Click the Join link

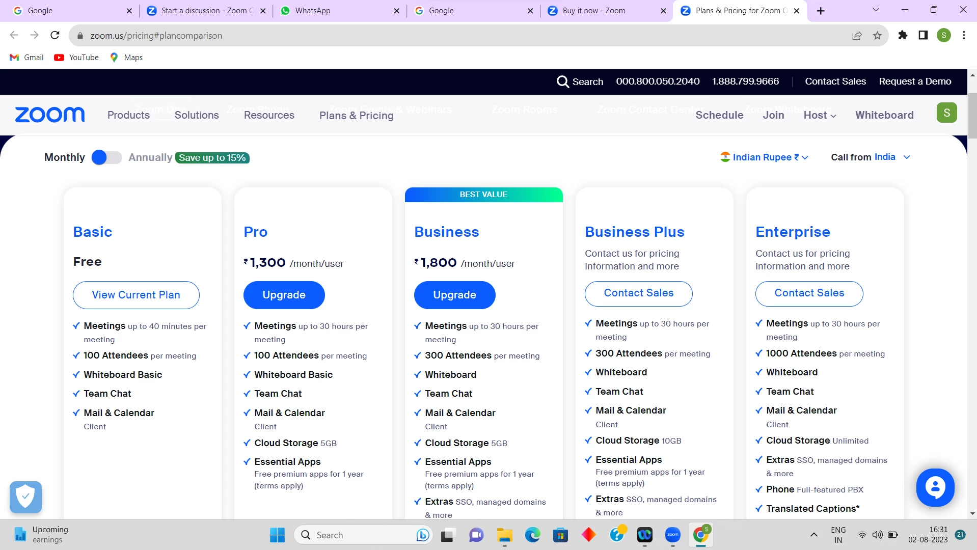(773, 115)
